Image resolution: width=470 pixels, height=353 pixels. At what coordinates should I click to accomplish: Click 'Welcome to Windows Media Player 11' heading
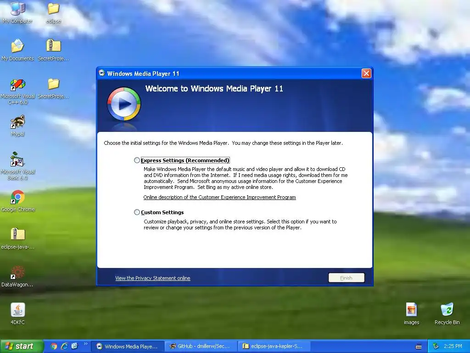214,89
